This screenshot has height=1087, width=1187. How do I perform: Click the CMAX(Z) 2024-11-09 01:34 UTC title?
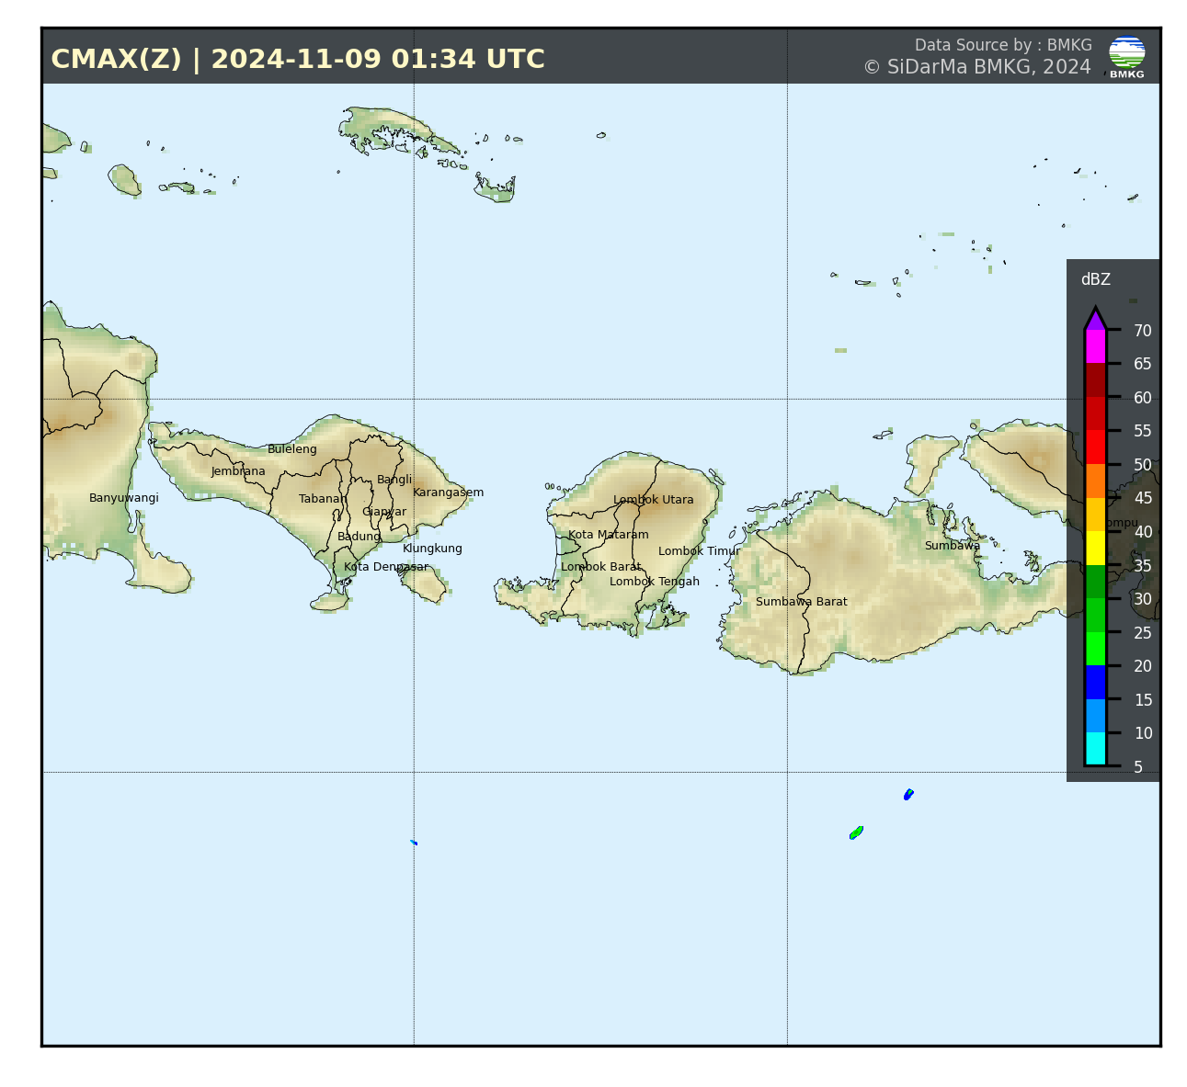[x=298, y=59]
